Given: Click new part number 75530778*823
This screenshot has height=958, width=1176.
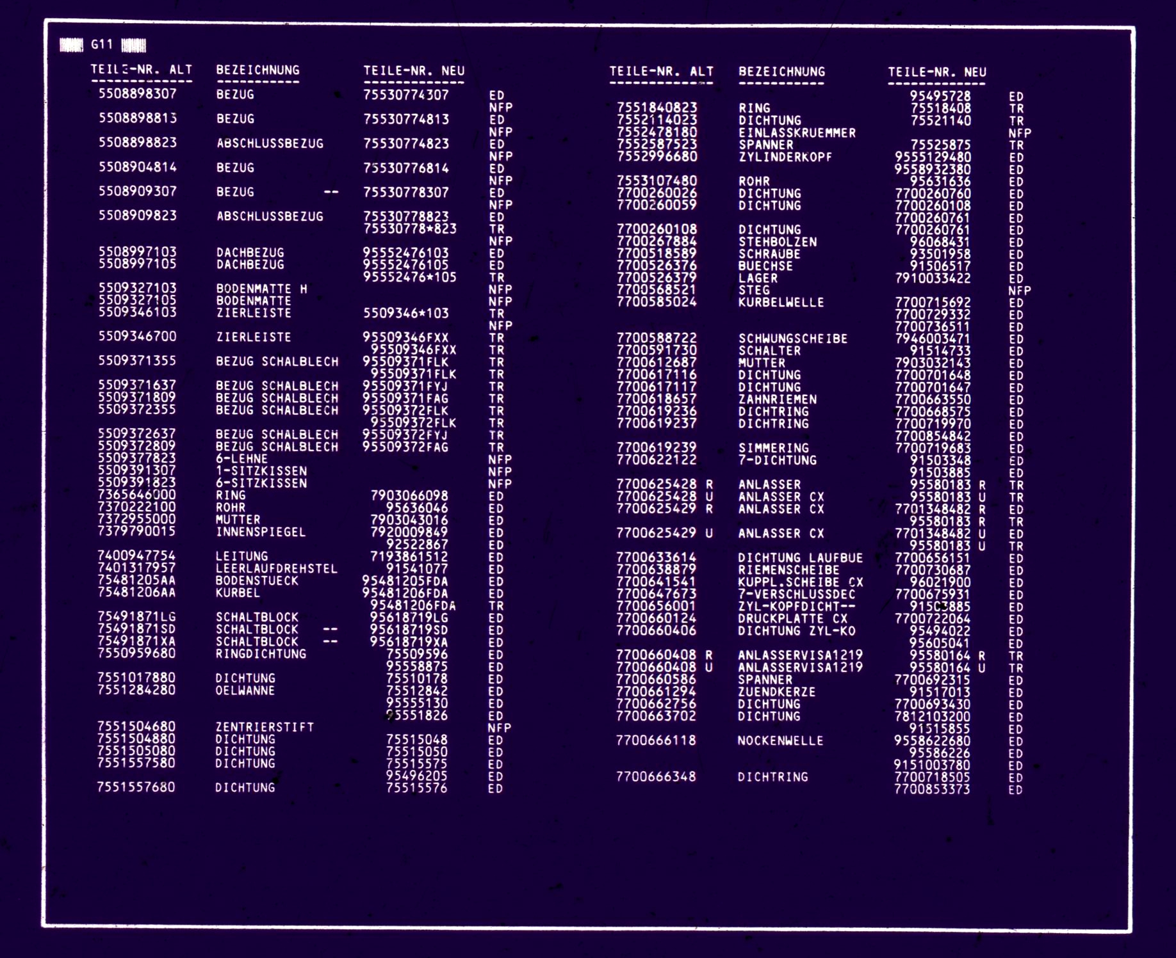Looking at the screenshot, I should (x=410, y=228).
